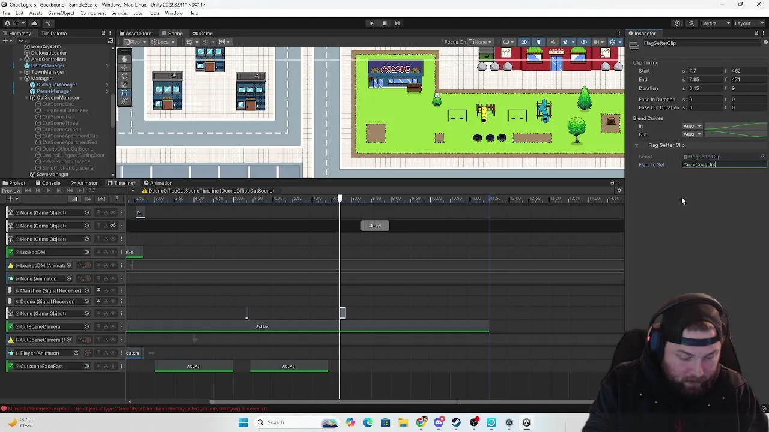The image size is (769, 432).
Task: Open the Pivot handle position dropdown
Action: [135, 42]
